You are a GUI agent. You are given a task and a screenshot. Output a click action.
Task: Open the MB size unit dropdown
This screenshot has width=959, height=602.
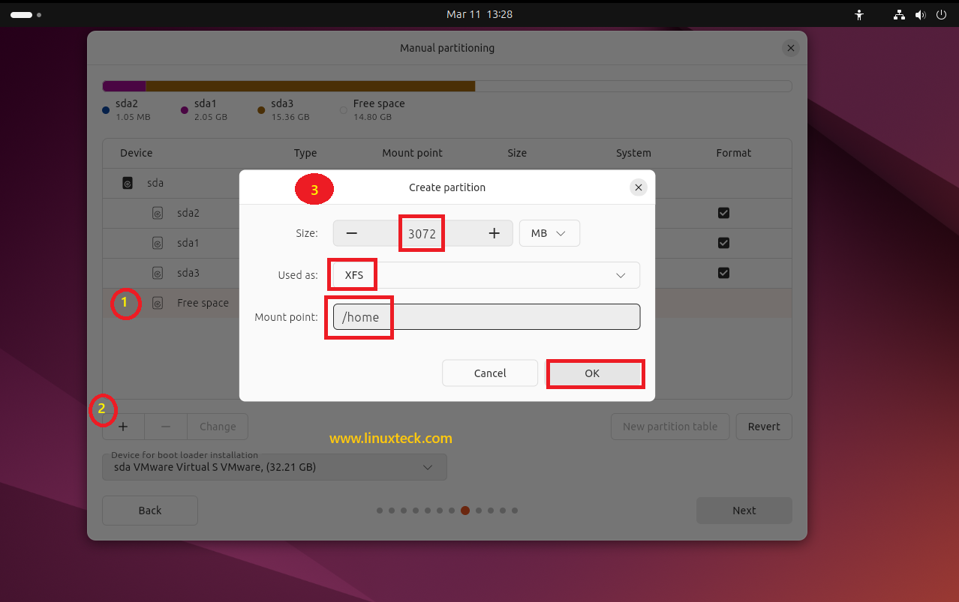click(549, 233)
